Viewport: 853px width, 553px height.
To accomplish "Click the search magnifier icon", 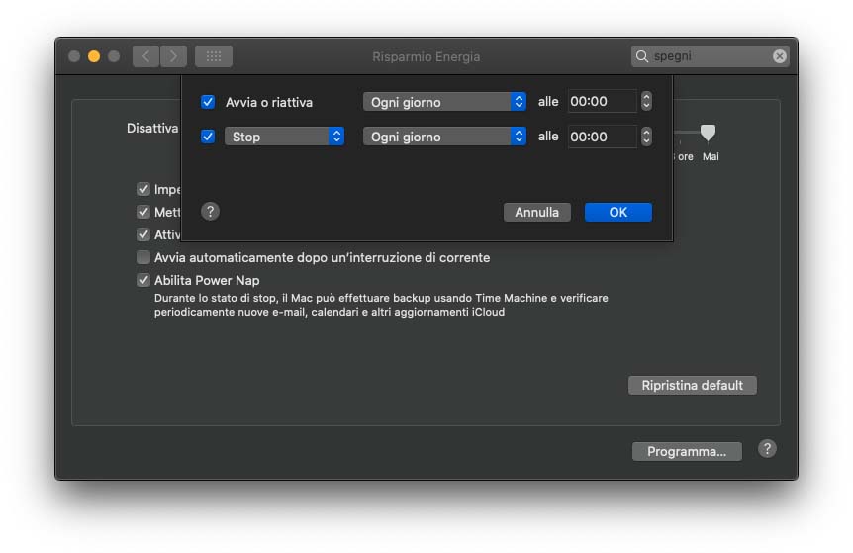I will coord(642,56).
